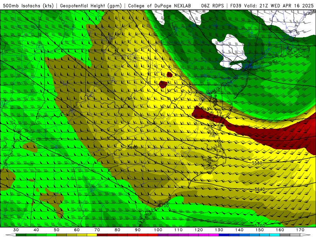Select colorbar scale label 130
This screenshot has height=237, width=316.
coord(219,230)
